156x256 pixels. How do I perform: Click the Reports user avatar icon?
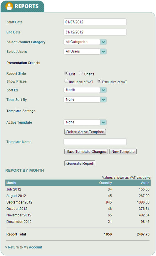click(x=9, y=6)
